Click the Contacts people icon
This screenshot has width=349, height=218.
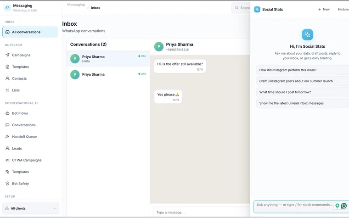[x=7, y=78]
